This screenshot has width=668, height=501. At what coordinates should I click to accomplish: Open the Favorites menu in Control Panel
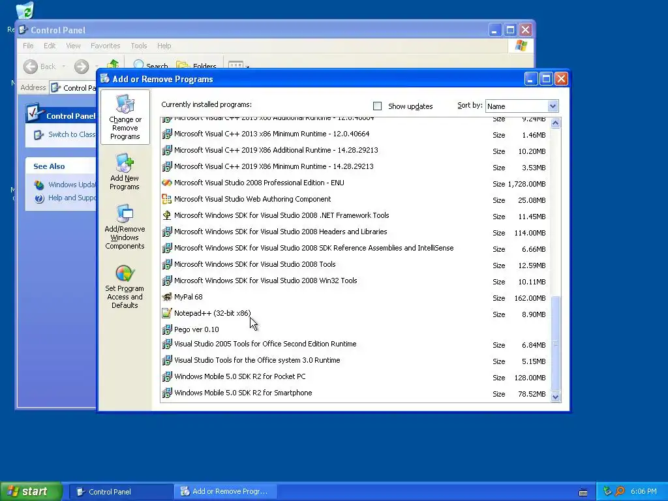click(105, 46)
